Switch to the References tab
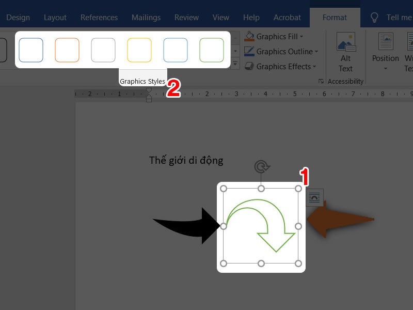 point(99,18)
